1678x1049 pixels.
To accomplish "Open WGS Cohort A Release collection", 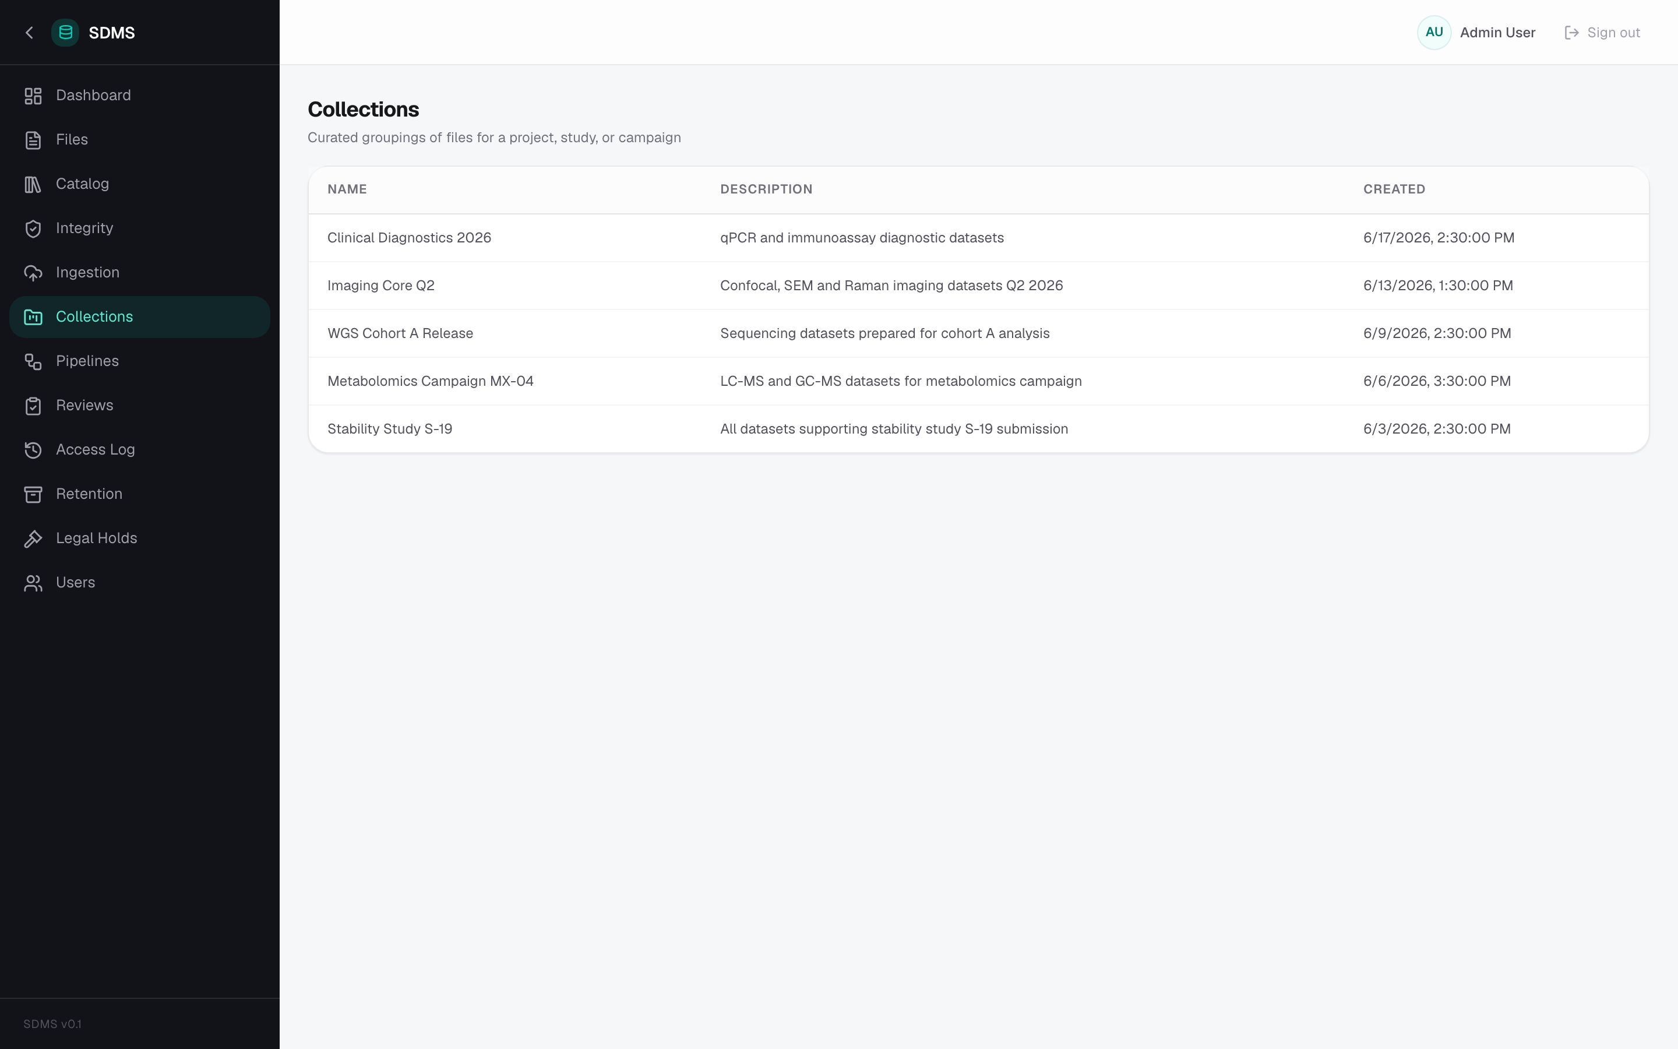I will coord(400,334).
